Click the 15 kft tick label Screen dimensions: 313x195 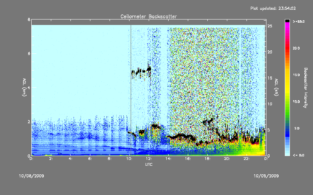pos(270,78)
